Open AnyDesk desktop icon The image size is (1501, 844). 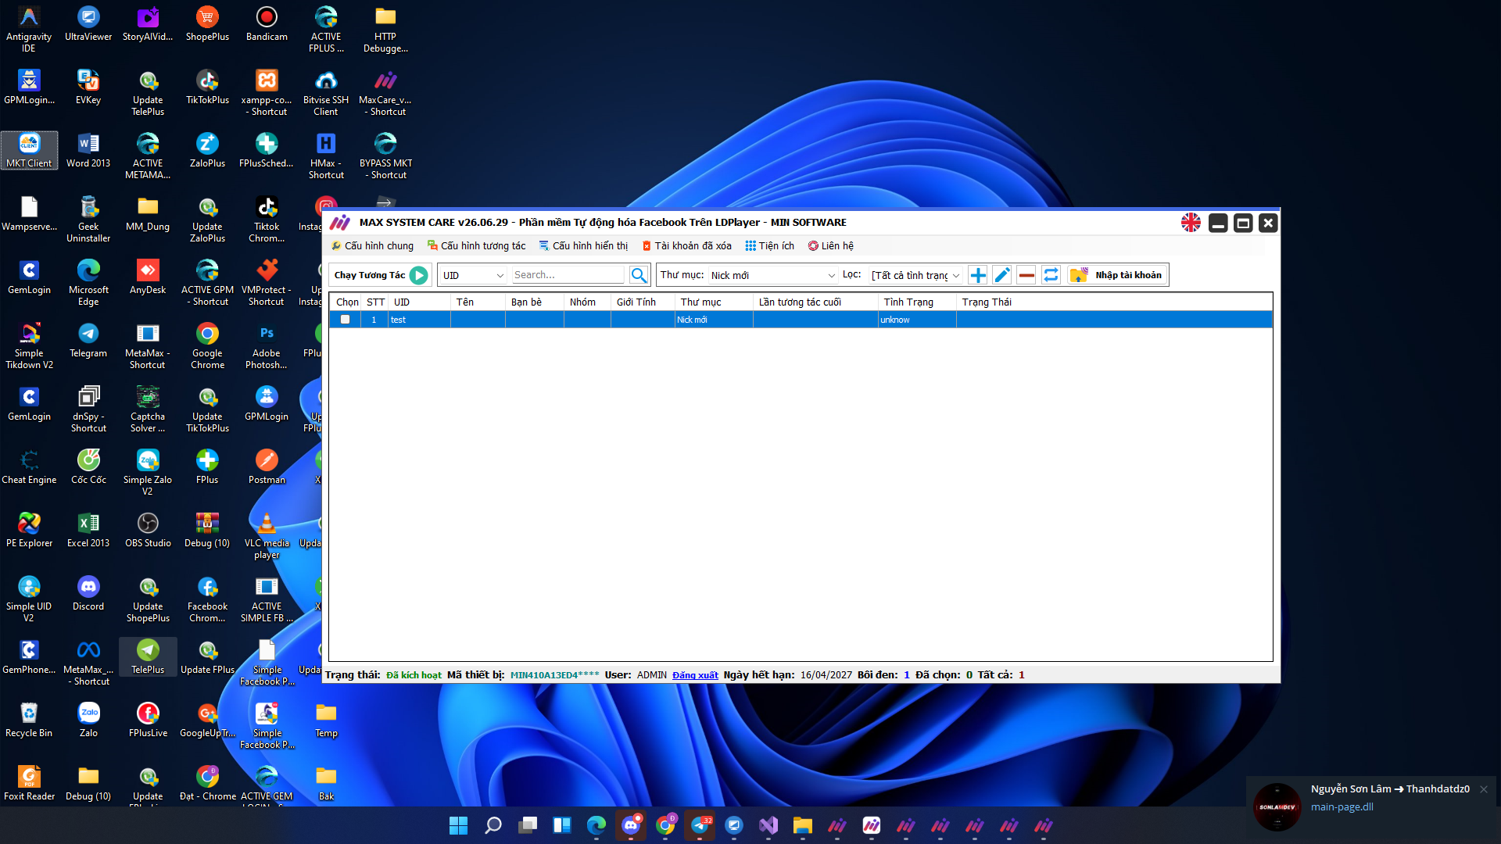point(148,277)
